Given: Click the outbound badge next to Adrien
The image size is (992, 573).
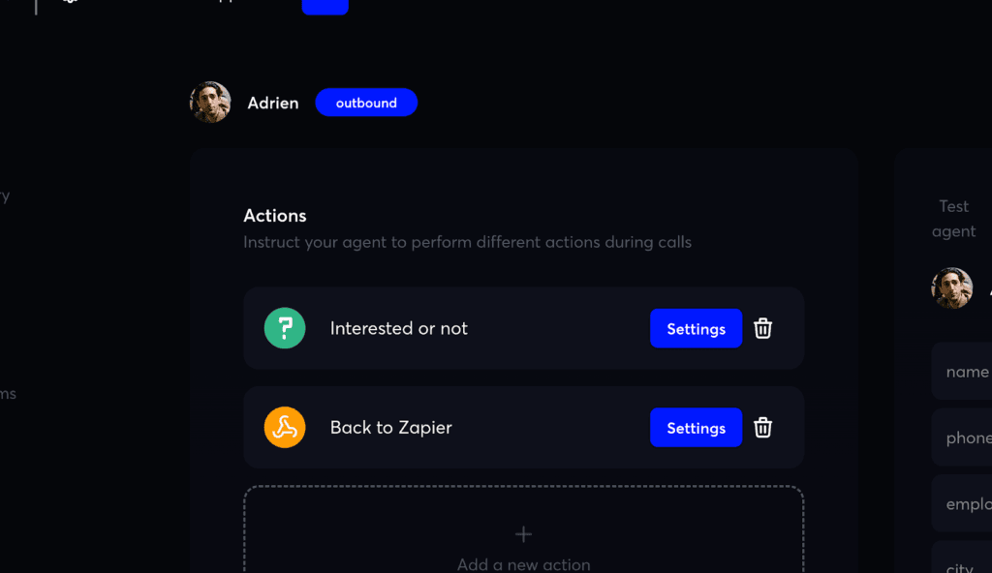Looking at the screenshot, I should pos(366,102).
